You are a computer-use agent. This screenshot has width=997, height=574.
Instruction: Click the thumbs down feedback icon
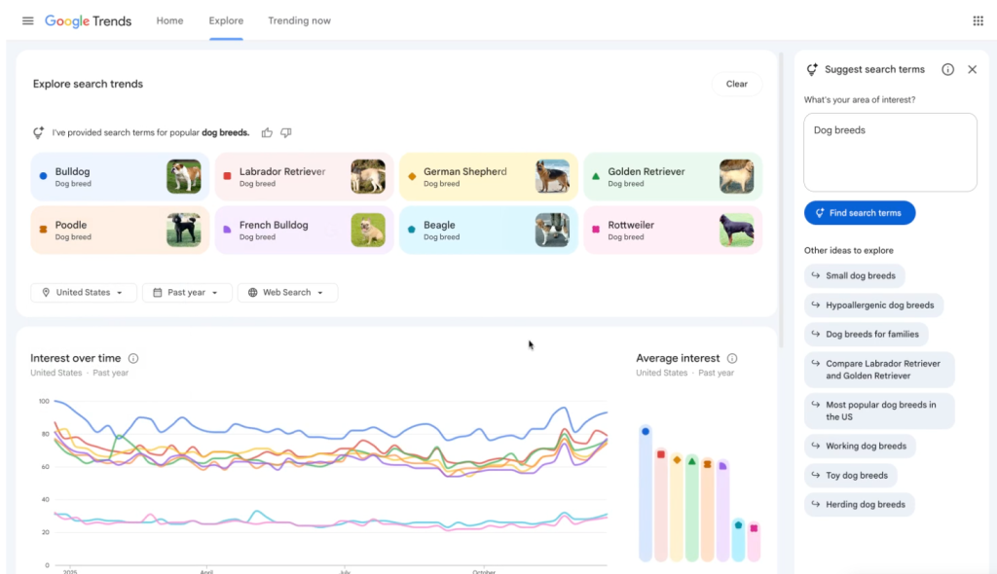(x=286, y=132)
